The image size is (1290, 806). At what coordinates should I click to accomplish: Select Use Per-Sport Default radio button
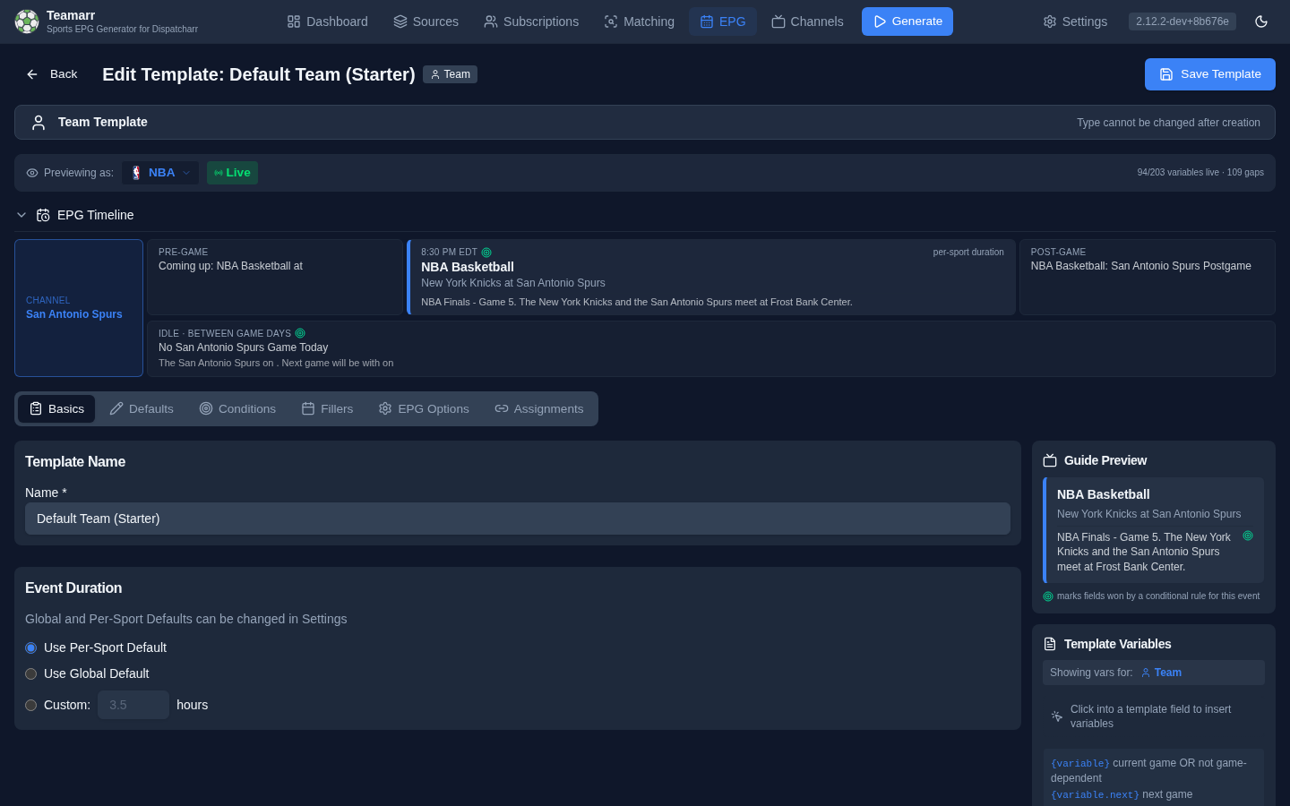31,647
